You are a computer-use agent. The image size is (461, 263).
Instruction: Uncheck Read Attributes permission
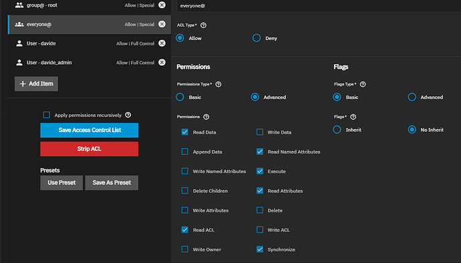click(260, 191)
